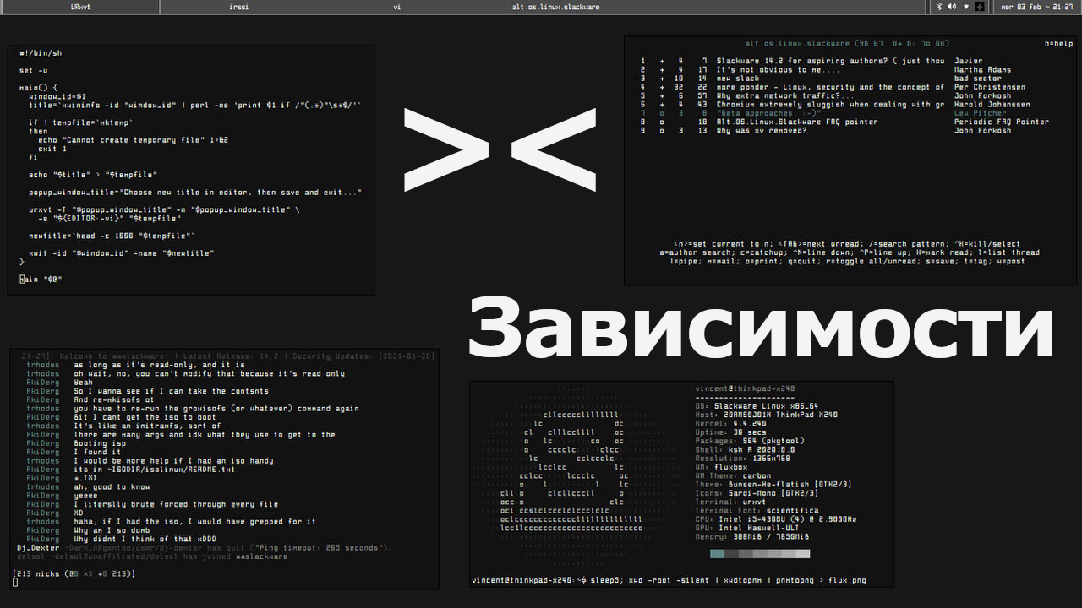Switch to the alt.os.linux.slackware taskbar window
Image resolution: width=1082 pixels, height=608 pixels.
[555, 7]
